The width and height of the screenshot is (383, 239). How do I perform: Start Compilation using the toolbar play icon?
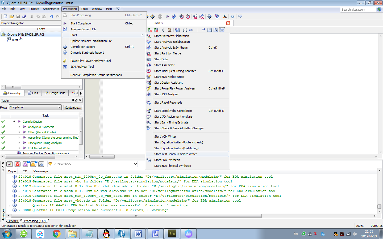(x=168, y=16)
